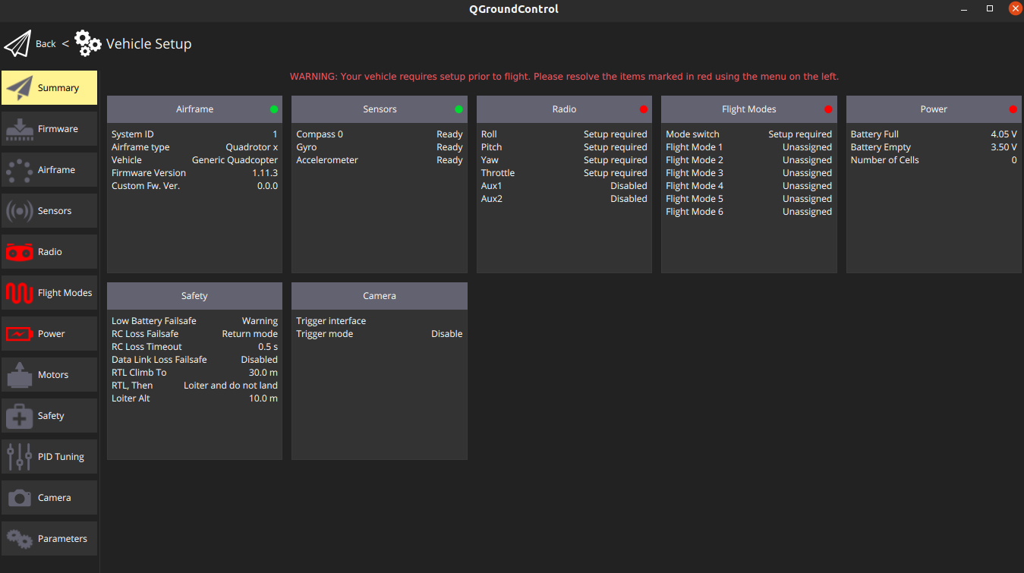
Task: Click 'Loiter and do not land' value
Action: tap(231, 386)
